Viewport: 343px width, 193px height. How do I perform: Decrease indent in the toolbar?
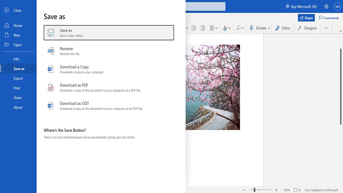pos(193,28)
